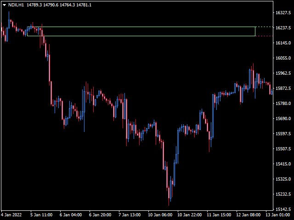Click the 16145.0 price label

pyautogui.click(x=283, y=43)
